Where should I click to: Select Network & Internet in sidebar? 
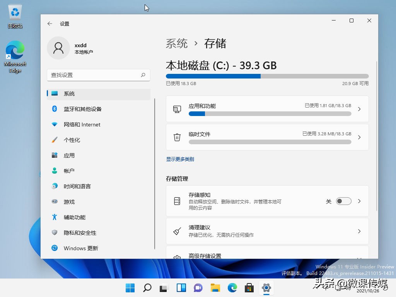[82, 124]
